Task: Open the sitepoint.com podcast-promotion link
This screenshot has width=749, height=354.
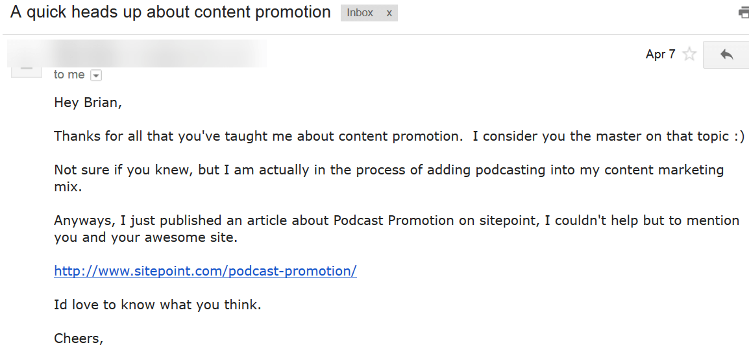Action: (x=205, y=272)
